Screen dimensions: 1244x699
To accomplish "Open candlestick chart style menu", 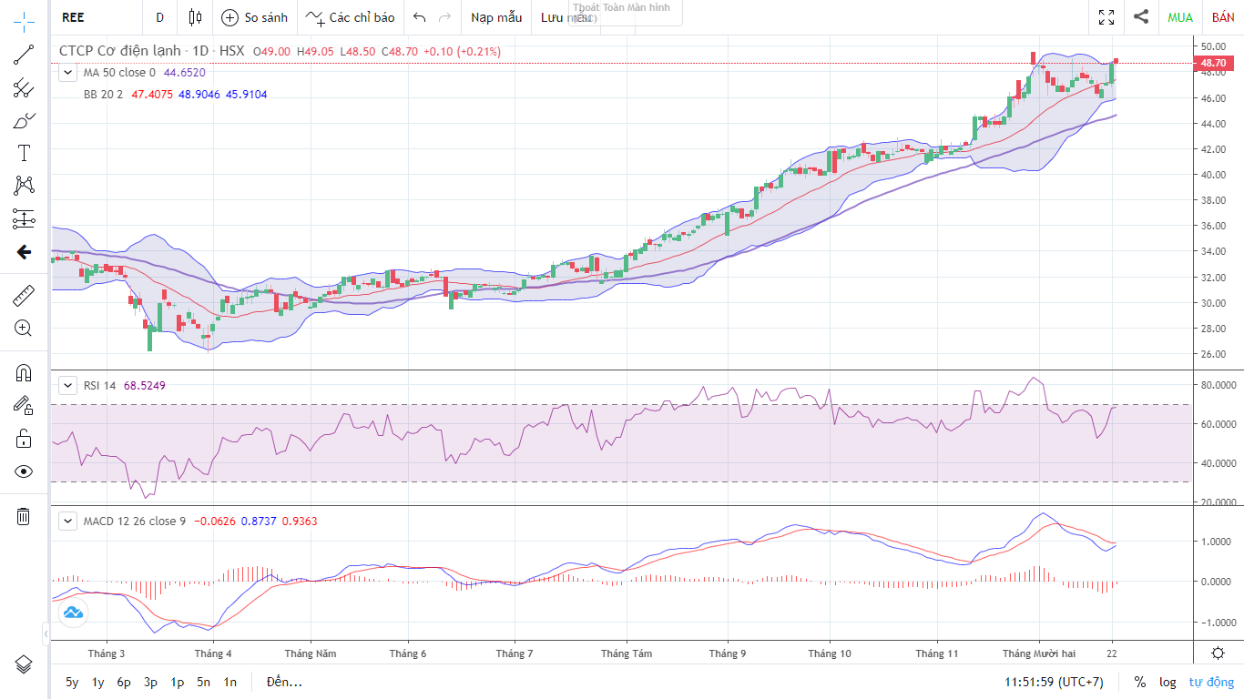I will coord(195,17).
